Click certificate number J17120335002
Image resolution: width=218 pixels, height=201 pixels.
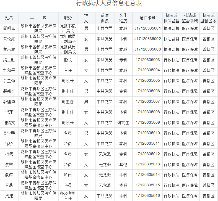pyautogui.click(x=147, y=39)
